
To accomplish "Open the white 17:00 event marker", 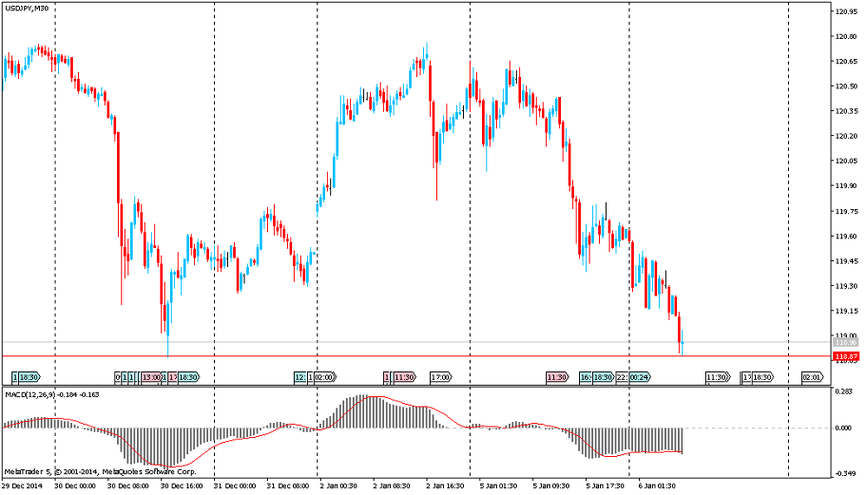I will 441,377.
